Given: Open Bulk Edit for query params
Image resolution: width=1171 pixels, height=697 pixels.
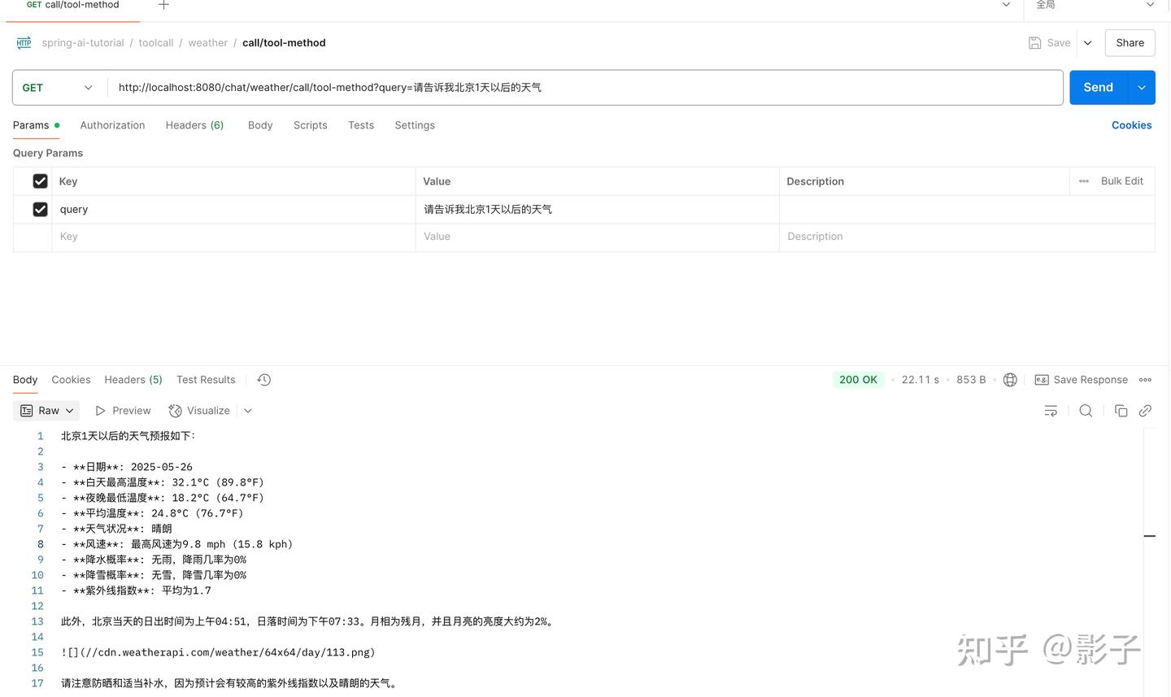Looking at the screenshot, I should click(1121, 181).
